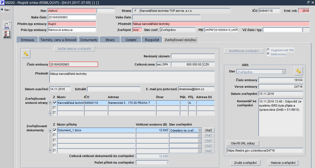This screenshot has height=168, width=315.
Task: Click the Navázaný záznam field
Action: click(193, 56)
